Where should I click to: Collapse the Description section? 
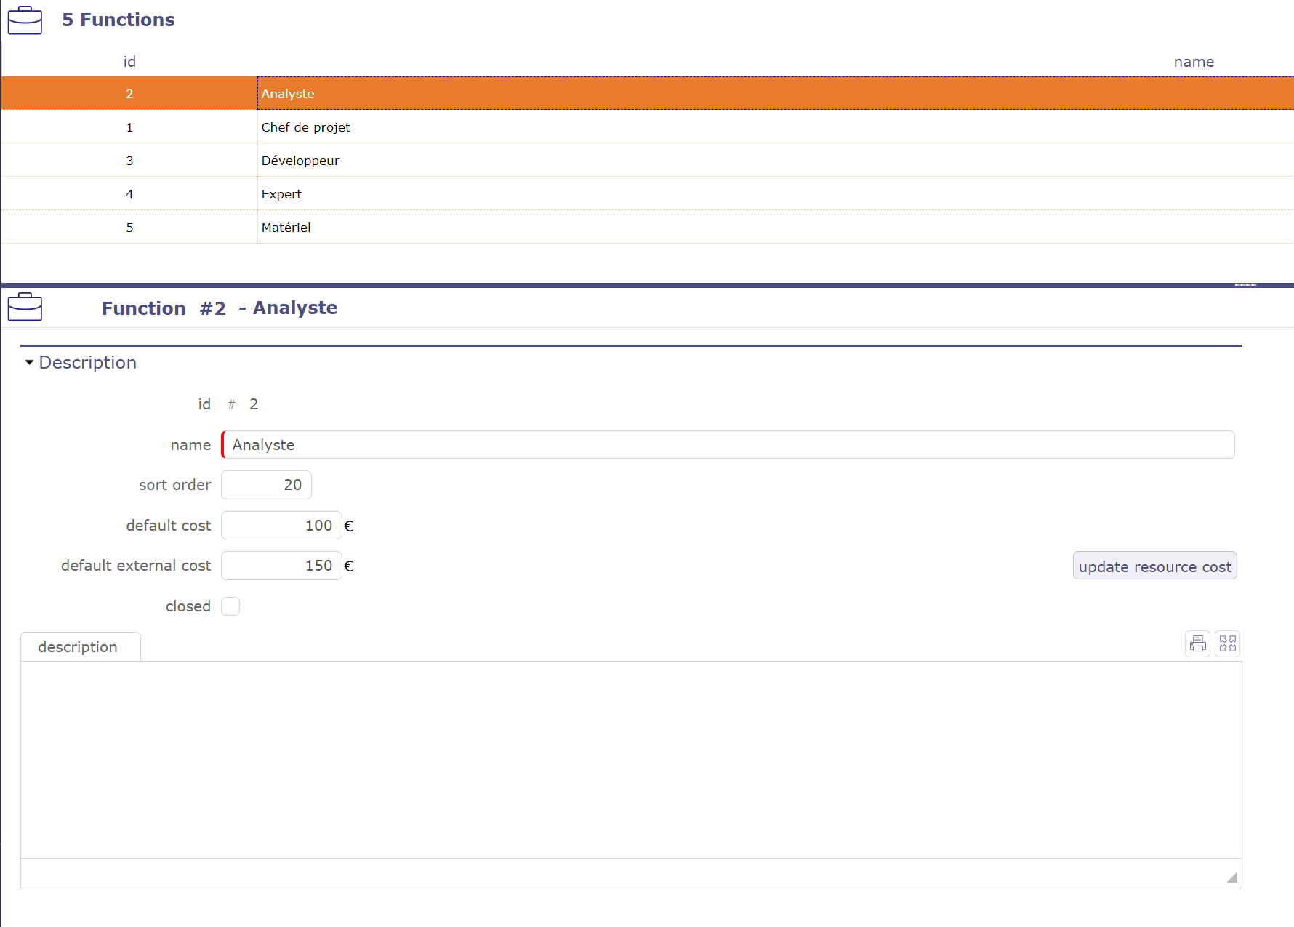(x=29, y=362)
